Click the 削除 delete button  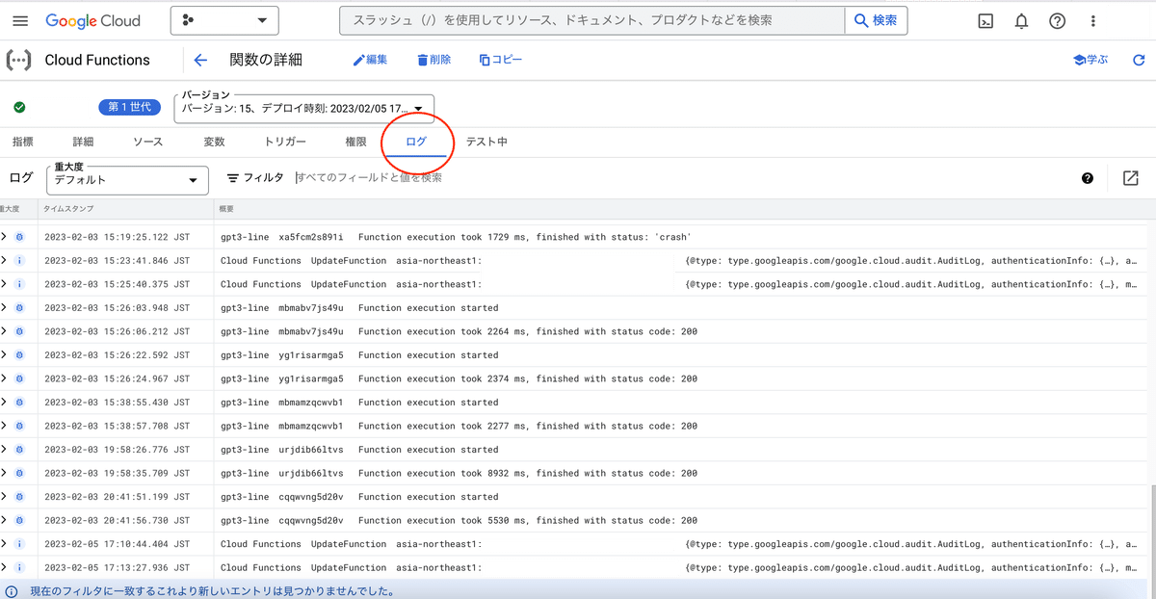[433, 60]
